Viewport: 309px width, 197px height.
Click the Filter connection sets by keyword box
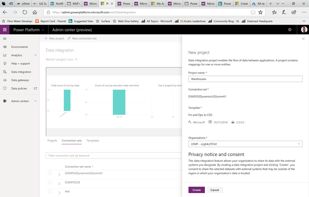[x=114, y=155]
